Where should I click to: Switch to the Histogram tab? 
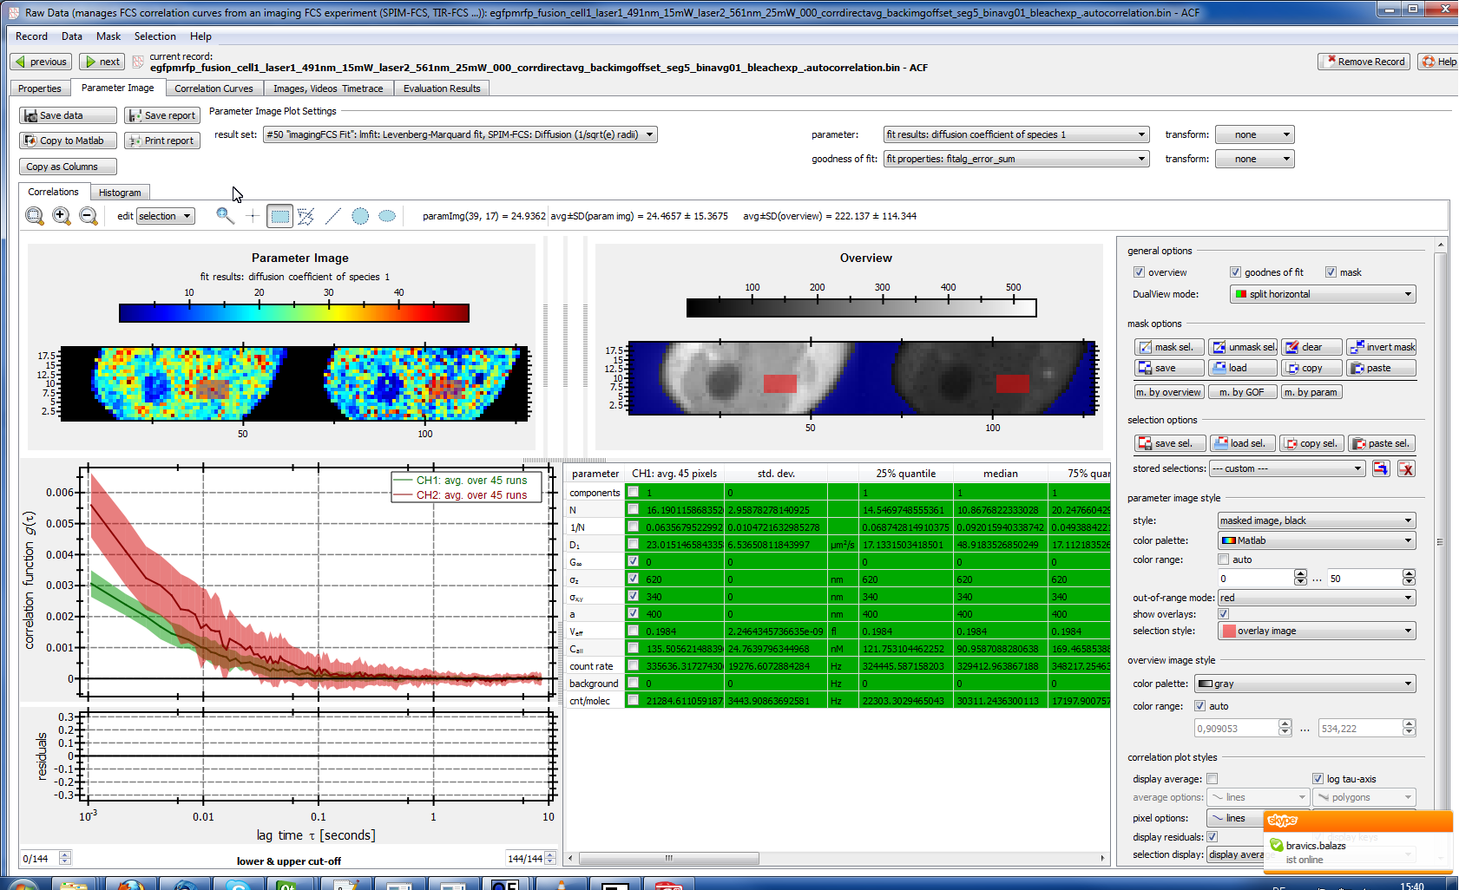click(x=120, y=193)
